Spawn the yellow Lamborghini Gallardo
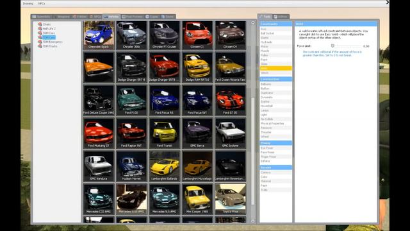This screenshot has width=410, height=231. (165, 166)
